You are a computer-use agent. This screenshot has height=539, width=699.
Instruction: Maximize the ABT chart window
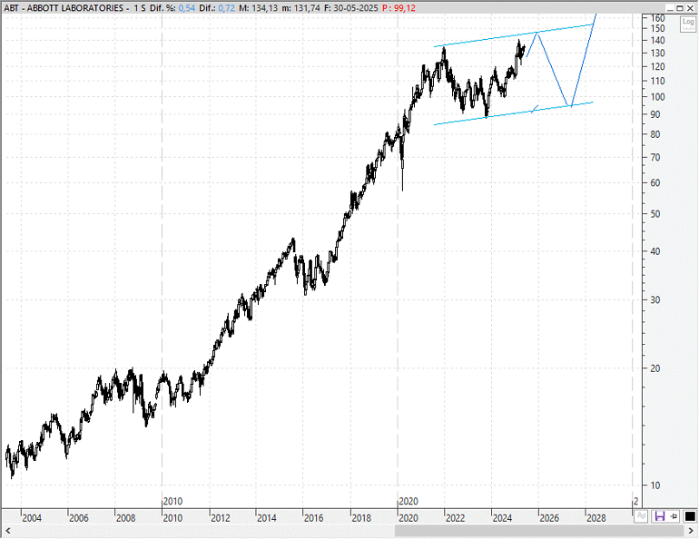coord(680,8)
